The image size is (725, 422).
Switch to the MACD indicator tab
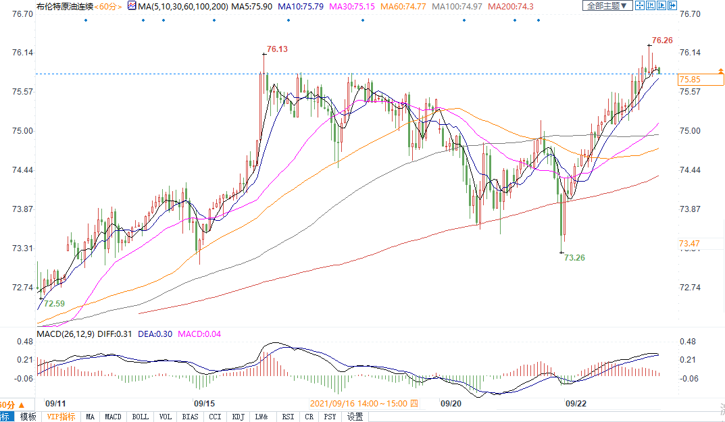[113, 417]
